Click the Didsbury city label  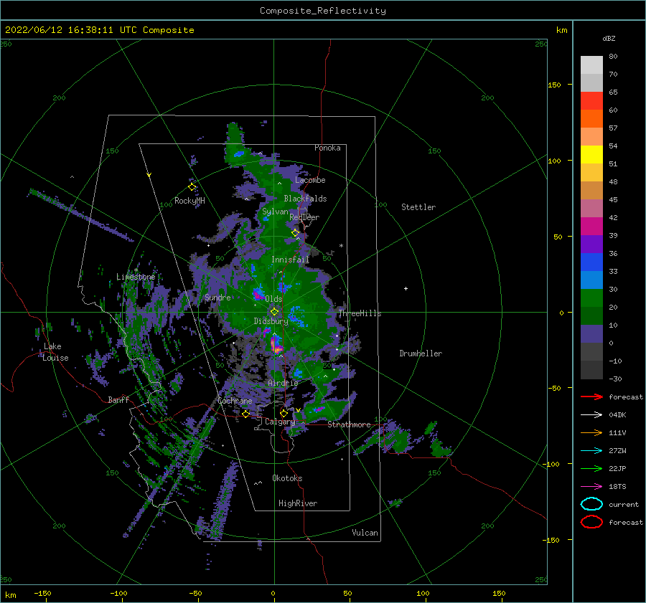tap(271, 321)
